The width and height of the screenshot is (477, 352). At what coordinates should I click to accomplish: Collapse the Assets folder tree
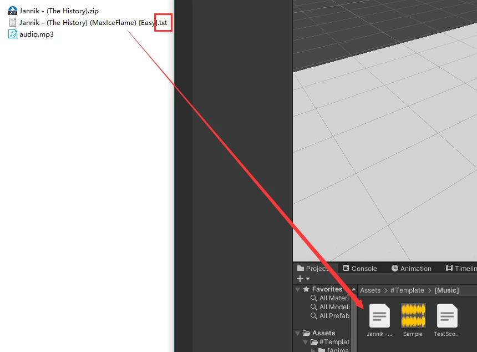(x=298, y=333)
